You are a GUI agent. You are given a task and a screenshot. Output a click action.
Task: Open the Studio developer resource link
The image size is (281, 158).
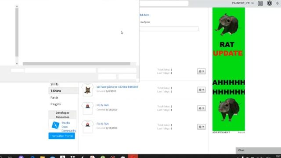click(x=65, y=123)
